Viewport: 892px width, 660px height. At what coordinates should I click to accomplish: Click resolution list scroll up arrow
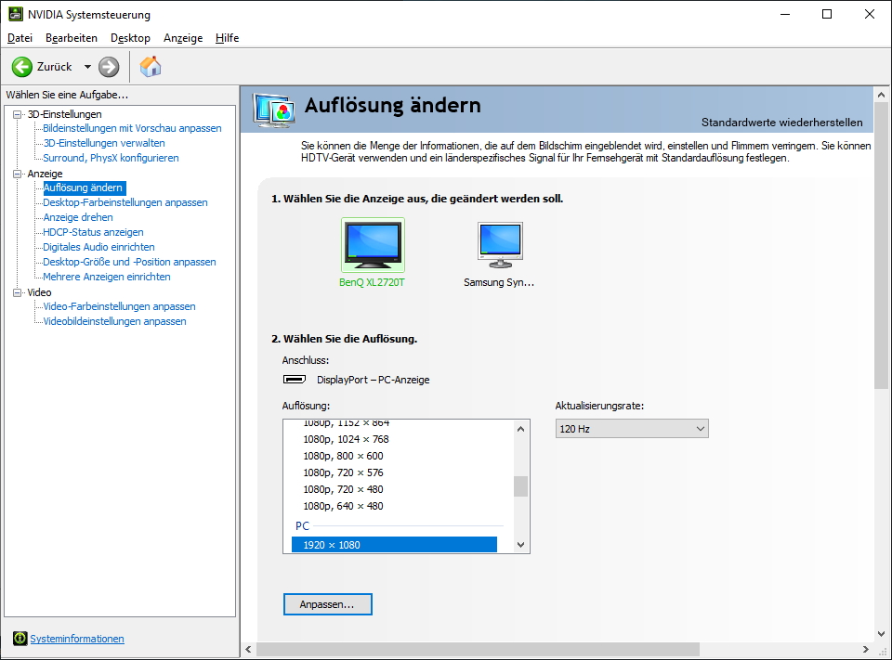tap(520, 429)
